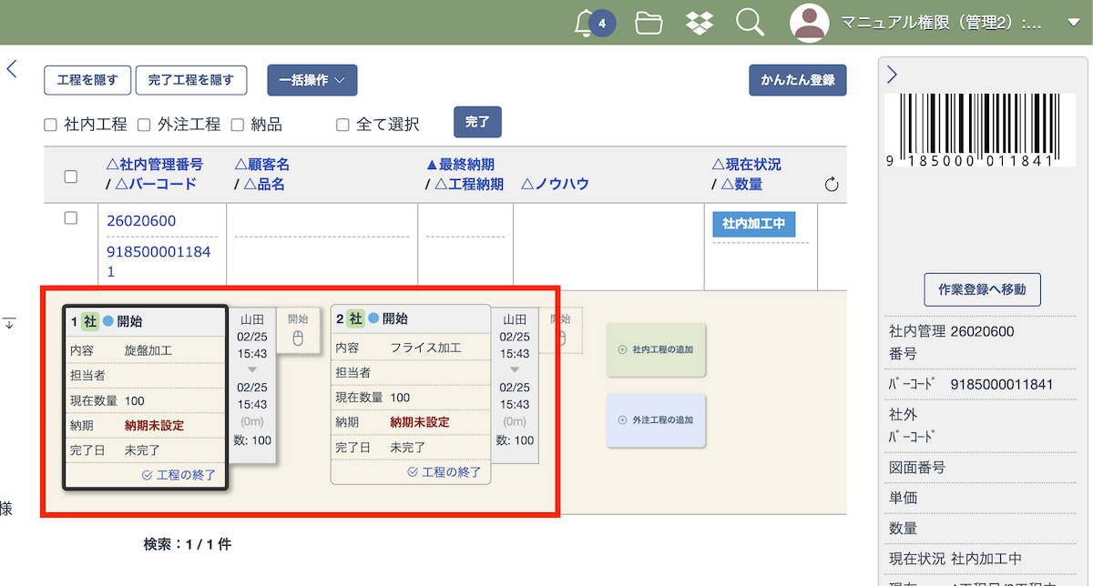Open the notifications bell icon
The width and height of the screenshot is (1093, 586).
click(x=586, y=23)
